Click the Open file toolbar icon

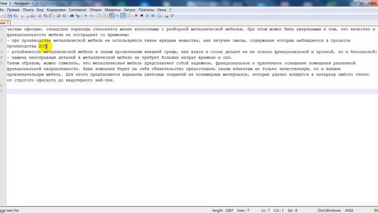click(x=4, y=16)
